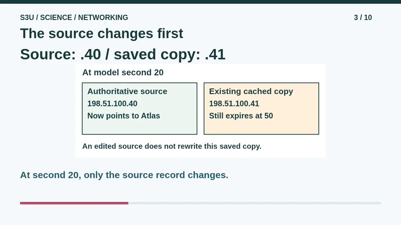Click the 'An edited source does not rewrite' note
401x225 pixels.
(x=172, y=146)
